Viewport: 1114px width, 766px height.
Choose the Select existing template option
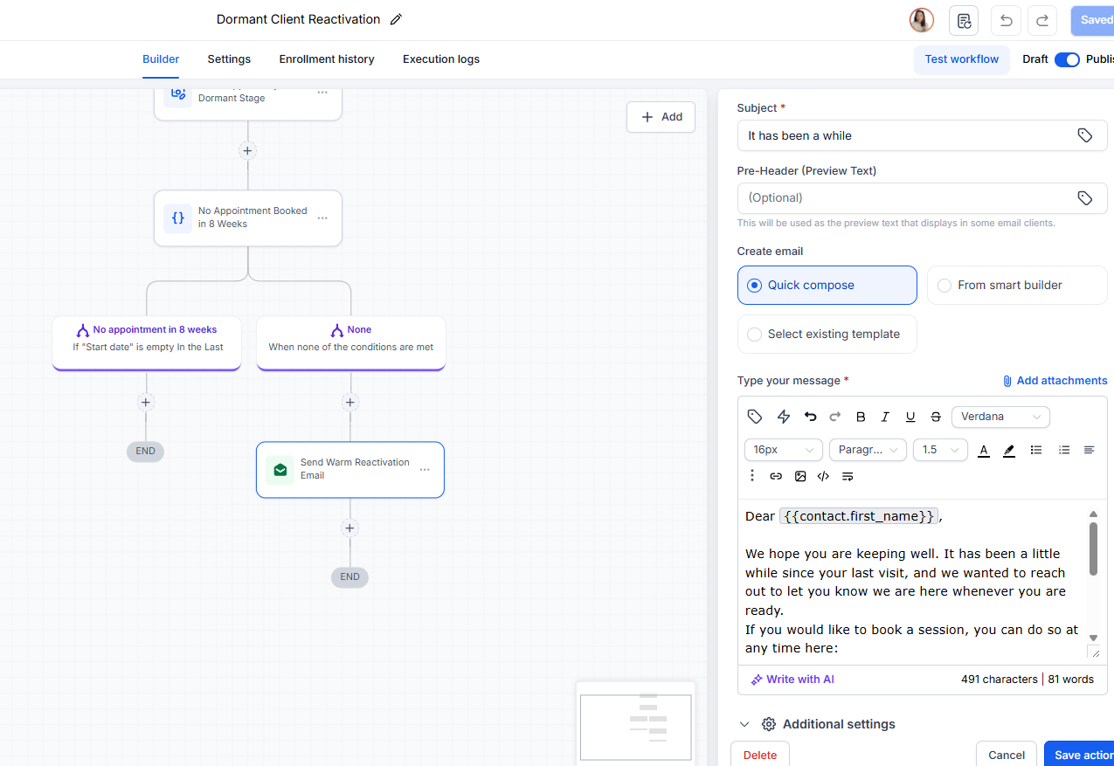pos(827,334)
